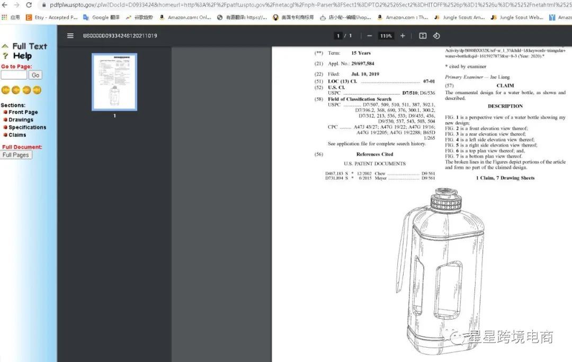The width and height of the screenshot is (572, 362).
Task: Select the page 1 thumbnail
Action: 114,82
